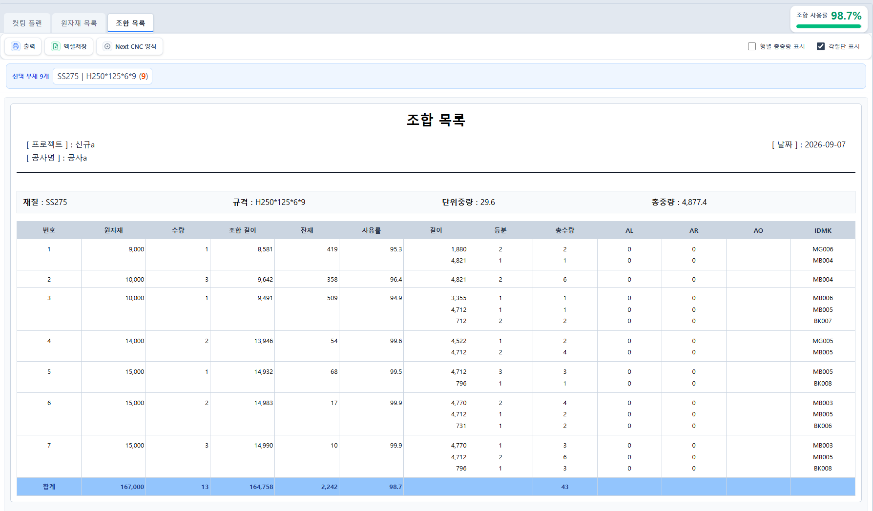Click the 길이 column header
Screen dimensions: 873x511
tap(436, 230)
